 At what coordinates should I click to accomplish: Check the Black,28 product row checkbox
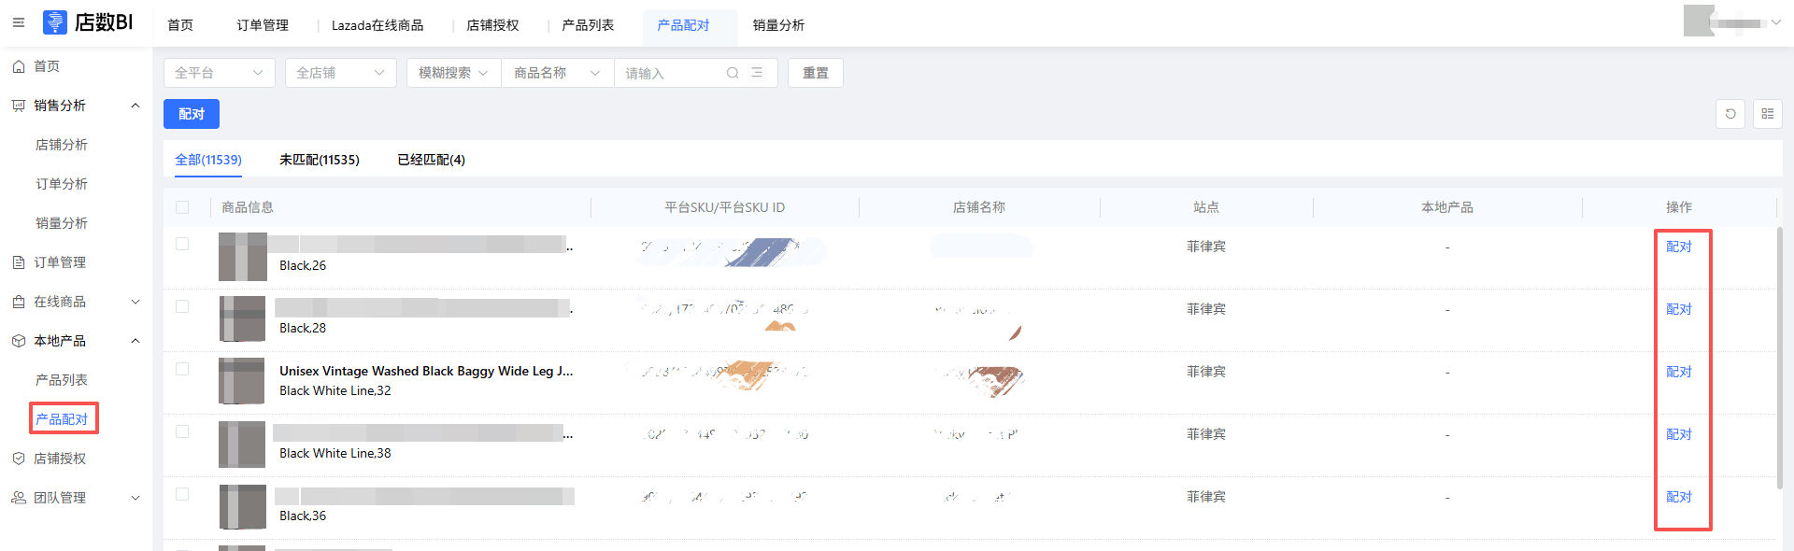[182, 306]
